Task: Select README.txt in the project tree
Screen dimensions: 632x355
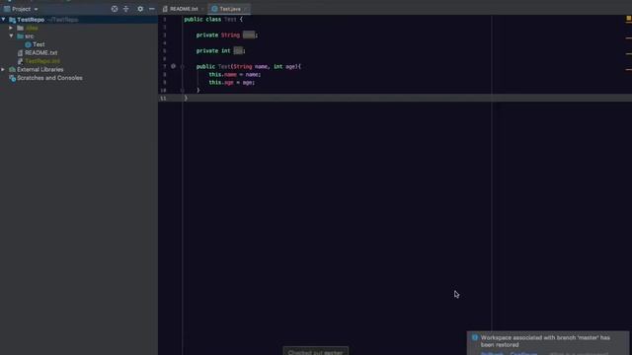Action: point(41,52)
